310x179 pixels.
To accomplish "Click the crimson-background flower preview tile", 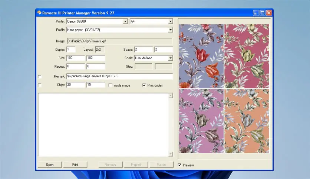I will pyautogui.click(x=247, y=56).
